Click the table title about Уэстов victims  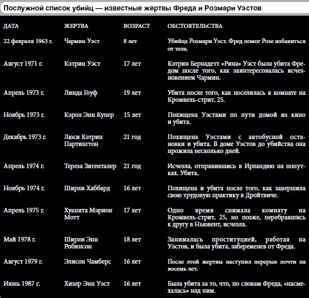133,8
